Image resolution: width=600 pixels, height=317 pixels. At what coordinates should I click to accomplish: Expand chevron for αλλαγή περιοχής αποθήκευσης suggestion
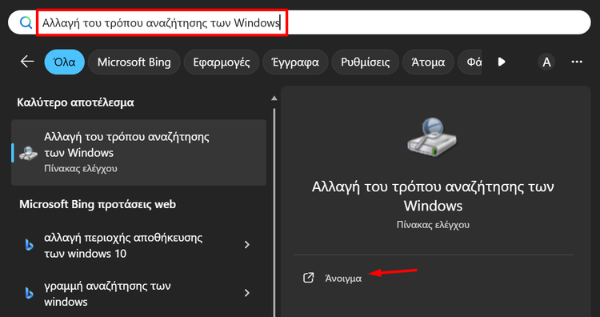247,245
